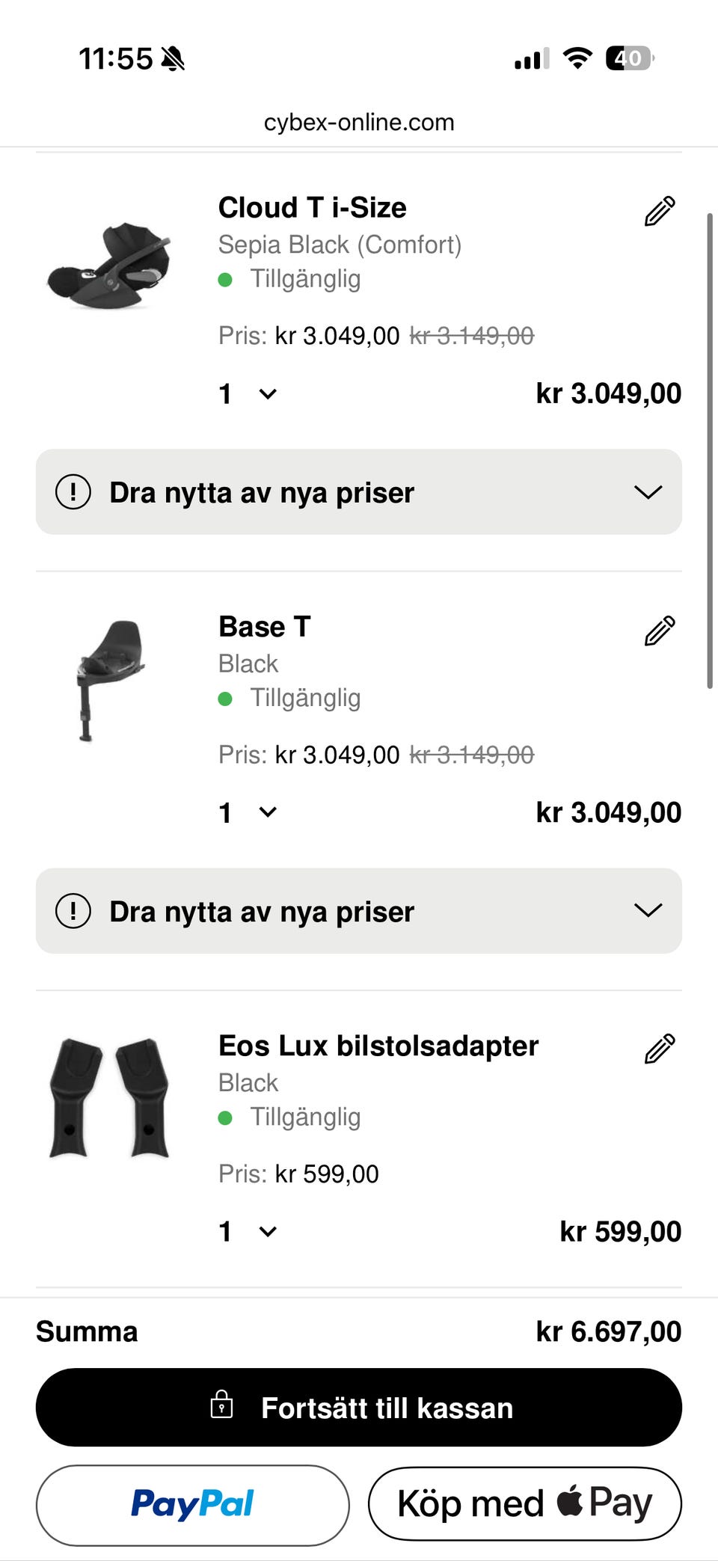
Task: Open the Cloud T i-Size product thumbnail
Action: click(109, 266)
